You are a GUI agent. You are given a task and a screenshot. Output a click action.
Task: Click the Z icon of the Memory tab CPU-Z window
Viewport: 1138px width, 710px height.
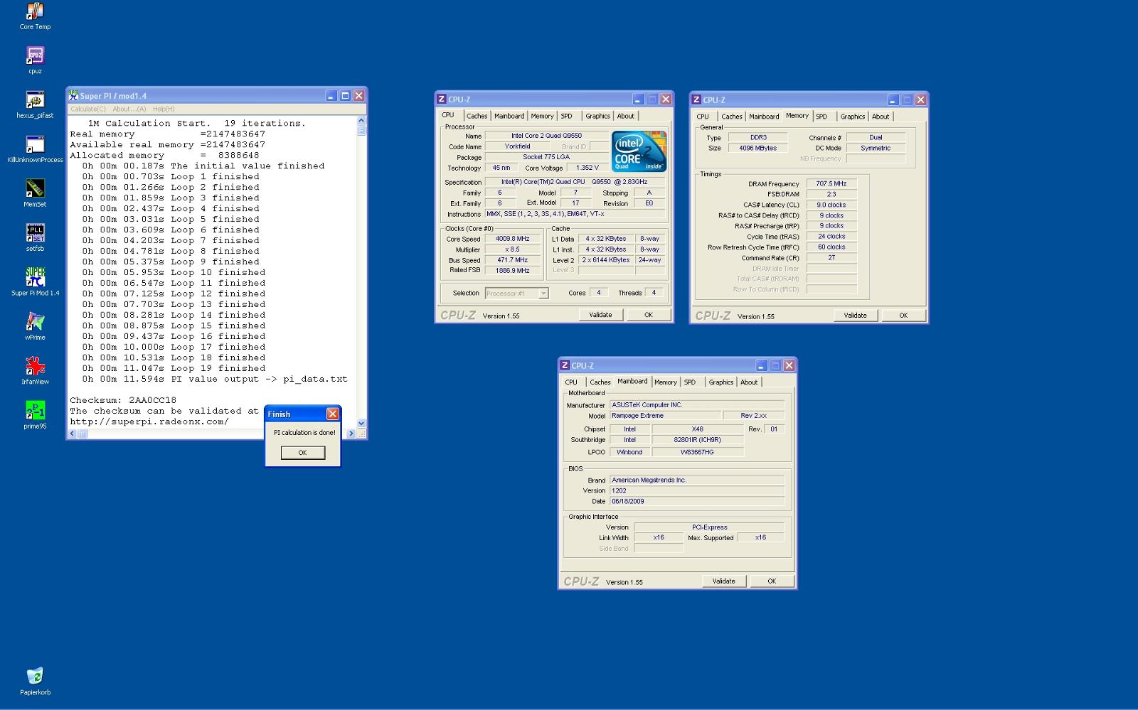click(696, 99)
